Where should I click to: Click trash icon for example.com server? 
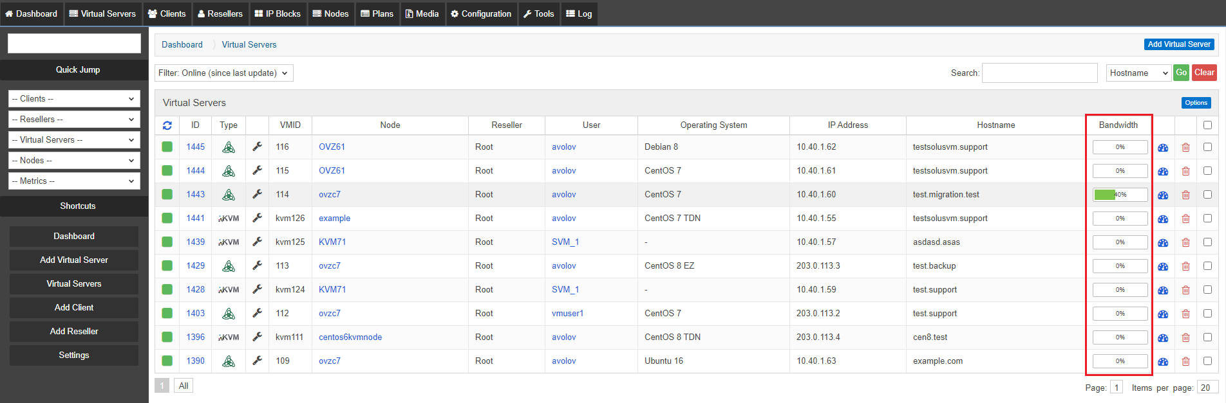1185,361
